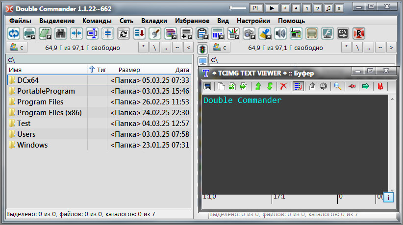Image resolution: width=403 pixels, height=225 pixels.
Task: Open the Настройки menu
Action: (253, 21)
